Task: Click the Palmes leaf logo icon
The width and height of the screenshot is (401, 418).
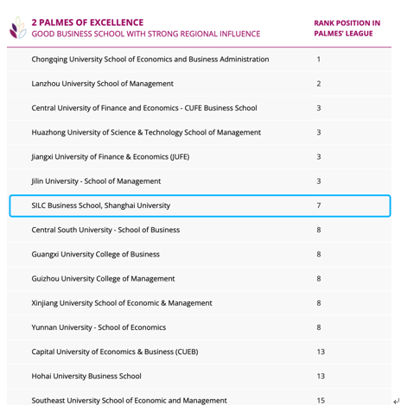Action: point(18,28)
